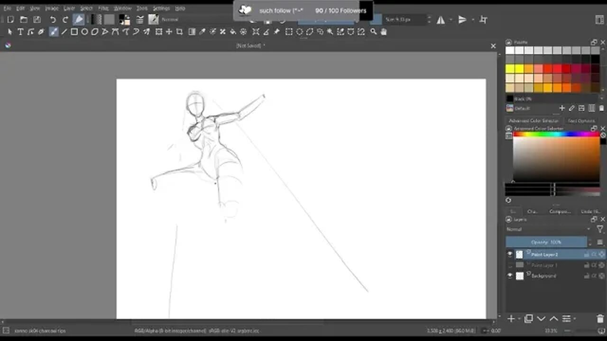The image size is (607, 341).
Task: Adjust the layer Opacity 100% slider
Action: coord(546,242)
